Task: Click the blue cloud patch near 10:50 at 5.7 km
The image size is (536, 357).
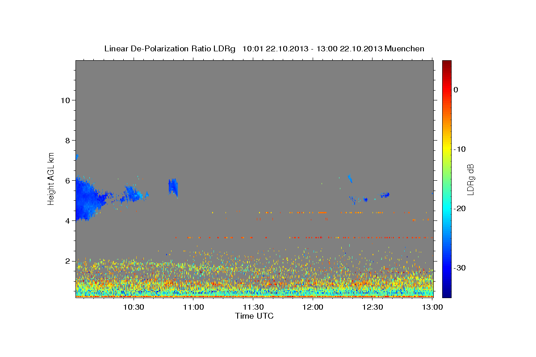Action: [x=173, y=187]
